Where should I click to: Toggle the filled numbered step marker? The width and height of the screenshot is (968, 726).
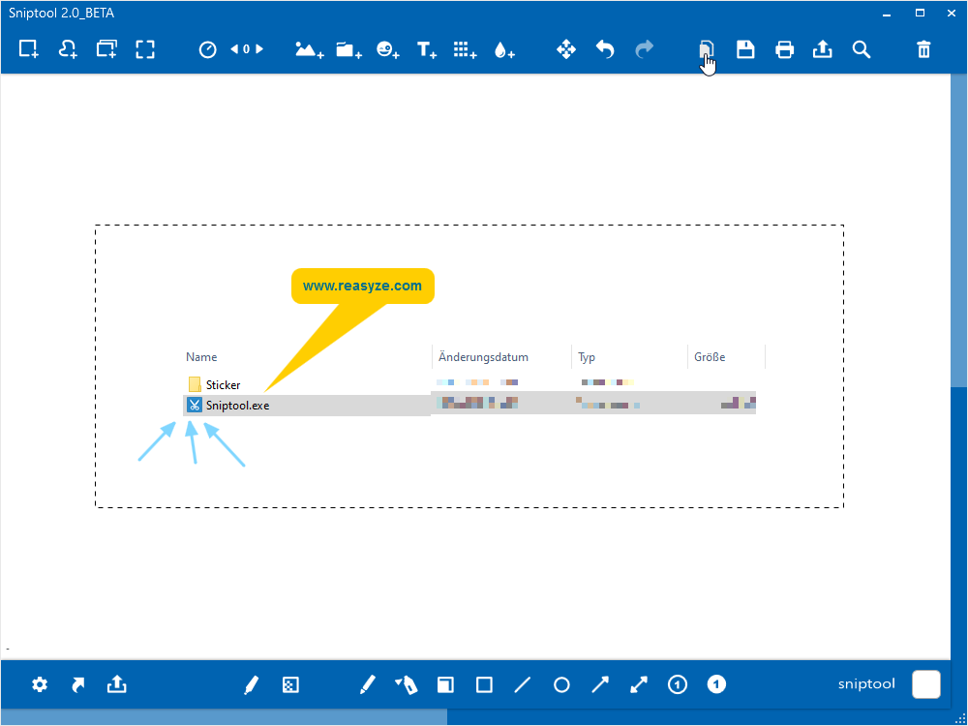pos(716,684)
